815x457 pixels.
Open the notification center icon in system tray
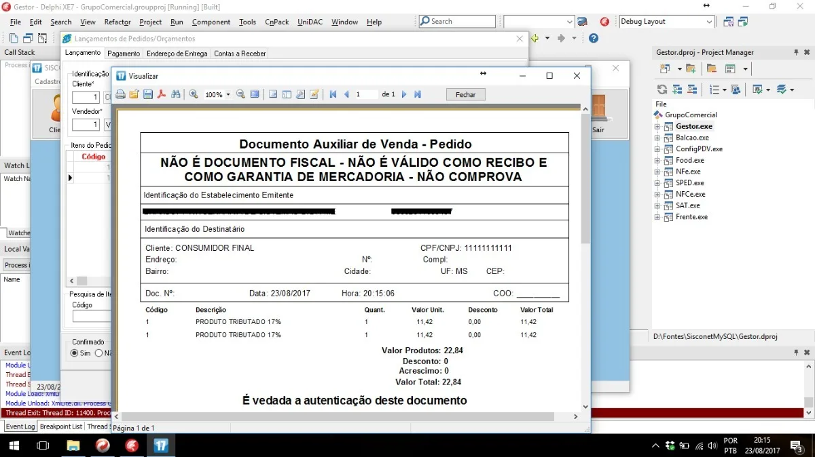(797, 445)
